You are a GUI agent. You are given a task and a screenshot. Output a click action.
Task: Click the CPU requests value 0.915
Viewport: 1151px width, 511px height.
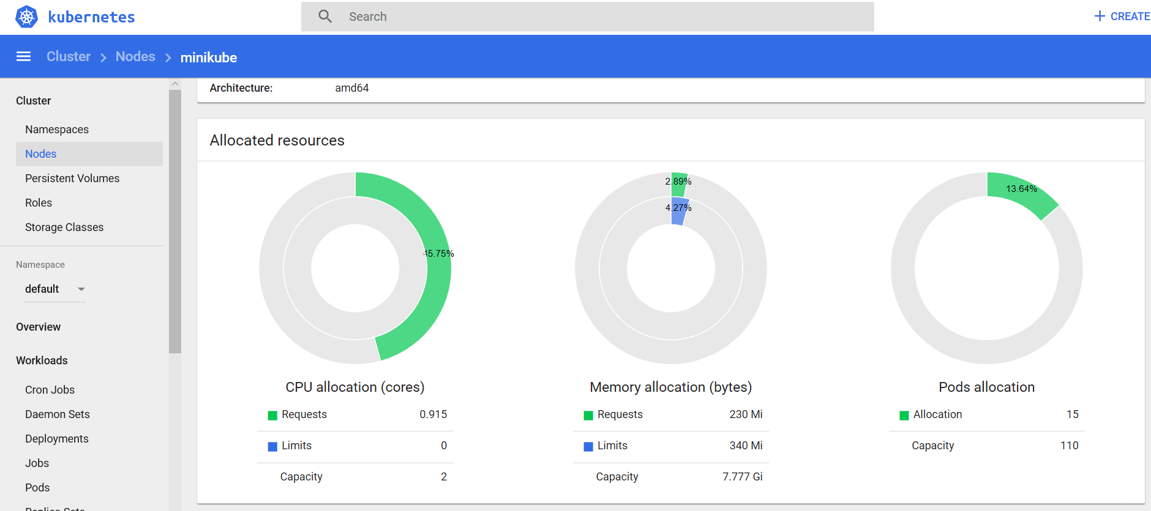(x=433, y=414)
